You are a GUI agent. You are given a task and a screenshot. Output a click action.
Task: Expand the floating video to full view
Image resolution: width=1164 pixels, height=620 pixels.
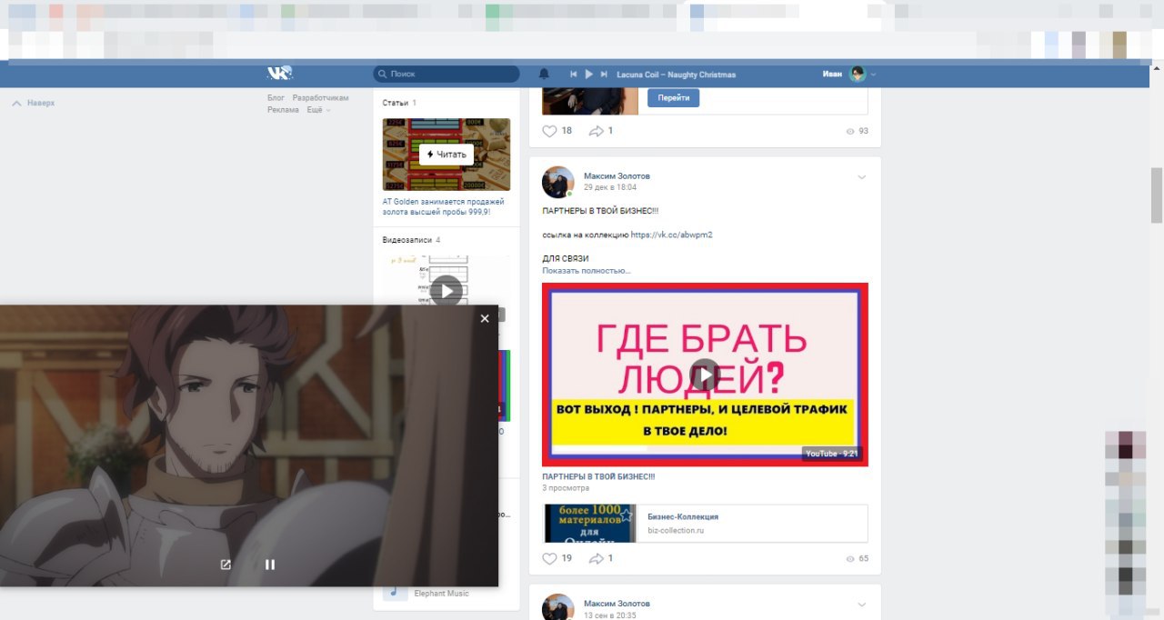point(226,565)
